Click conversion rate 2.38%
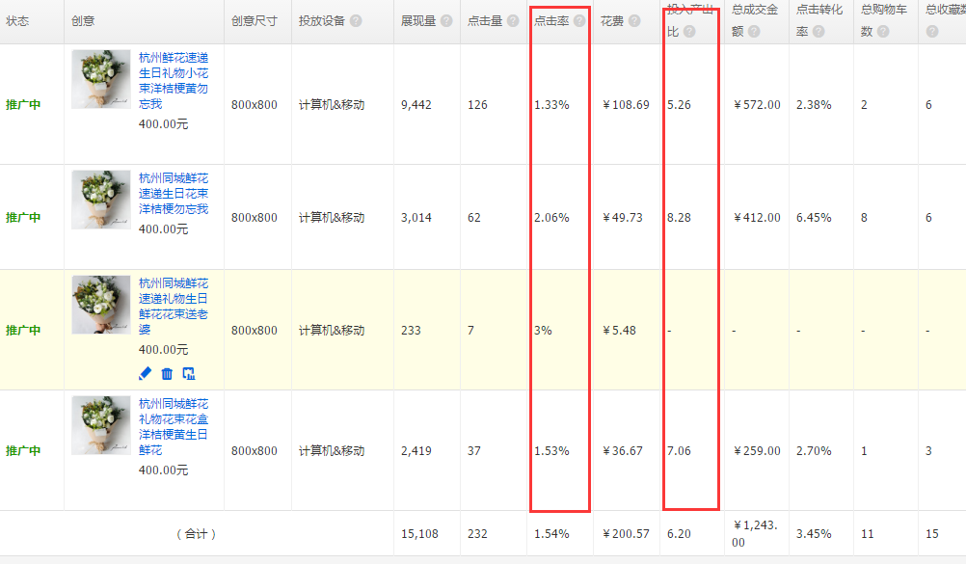The width and height of the screenshot is (966, 564). pyautogui.click(x=814, y=105)
